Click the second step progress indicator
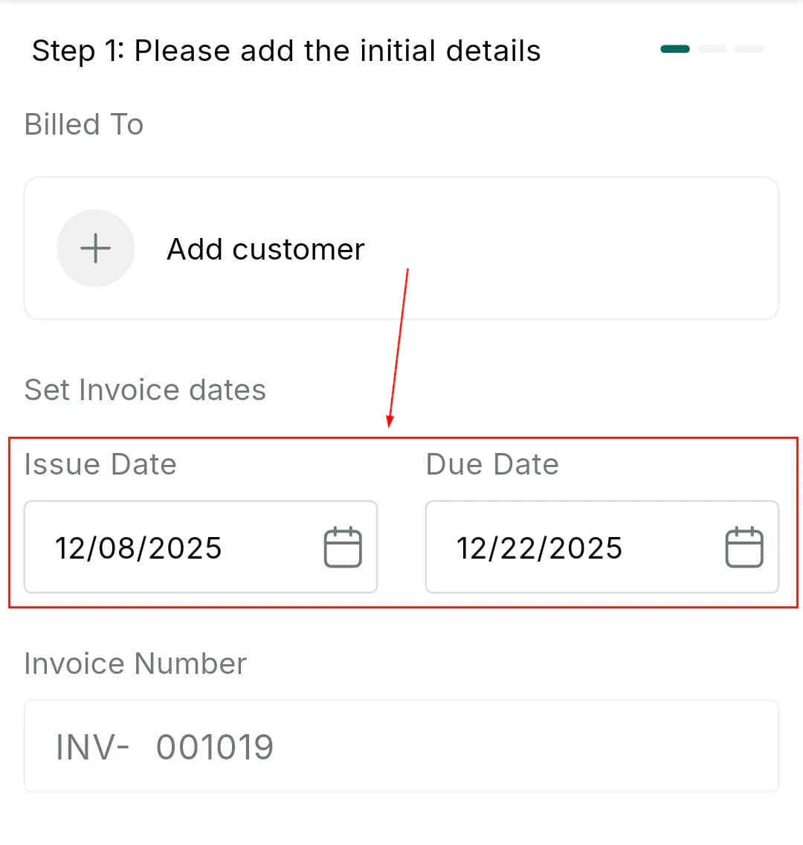The height and width of the screenshot is (845, 803). pos(712,48)
